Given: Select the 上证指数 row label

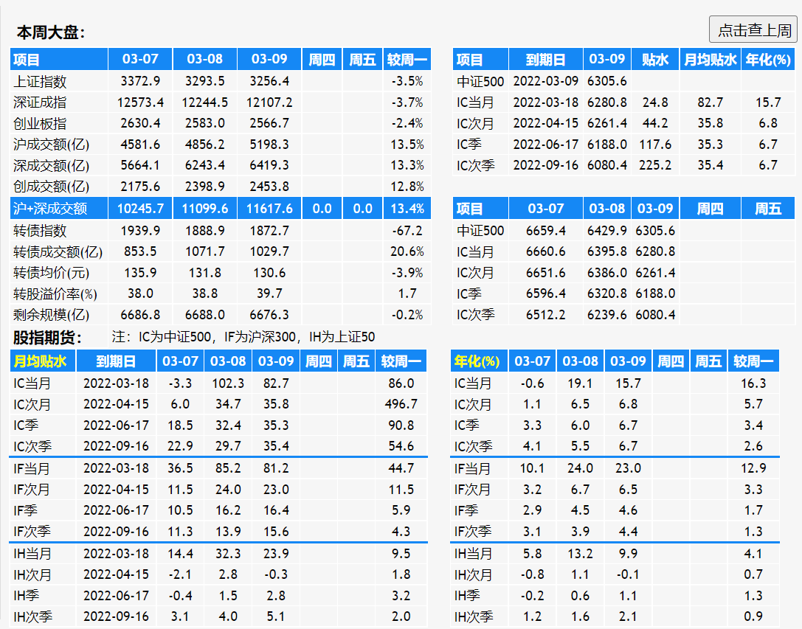Looking at the screenshot, I should pos(40,81).
